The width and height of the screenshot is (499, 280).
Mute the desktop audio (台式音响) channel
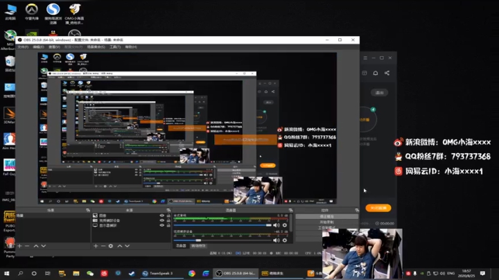coord(277,225)
